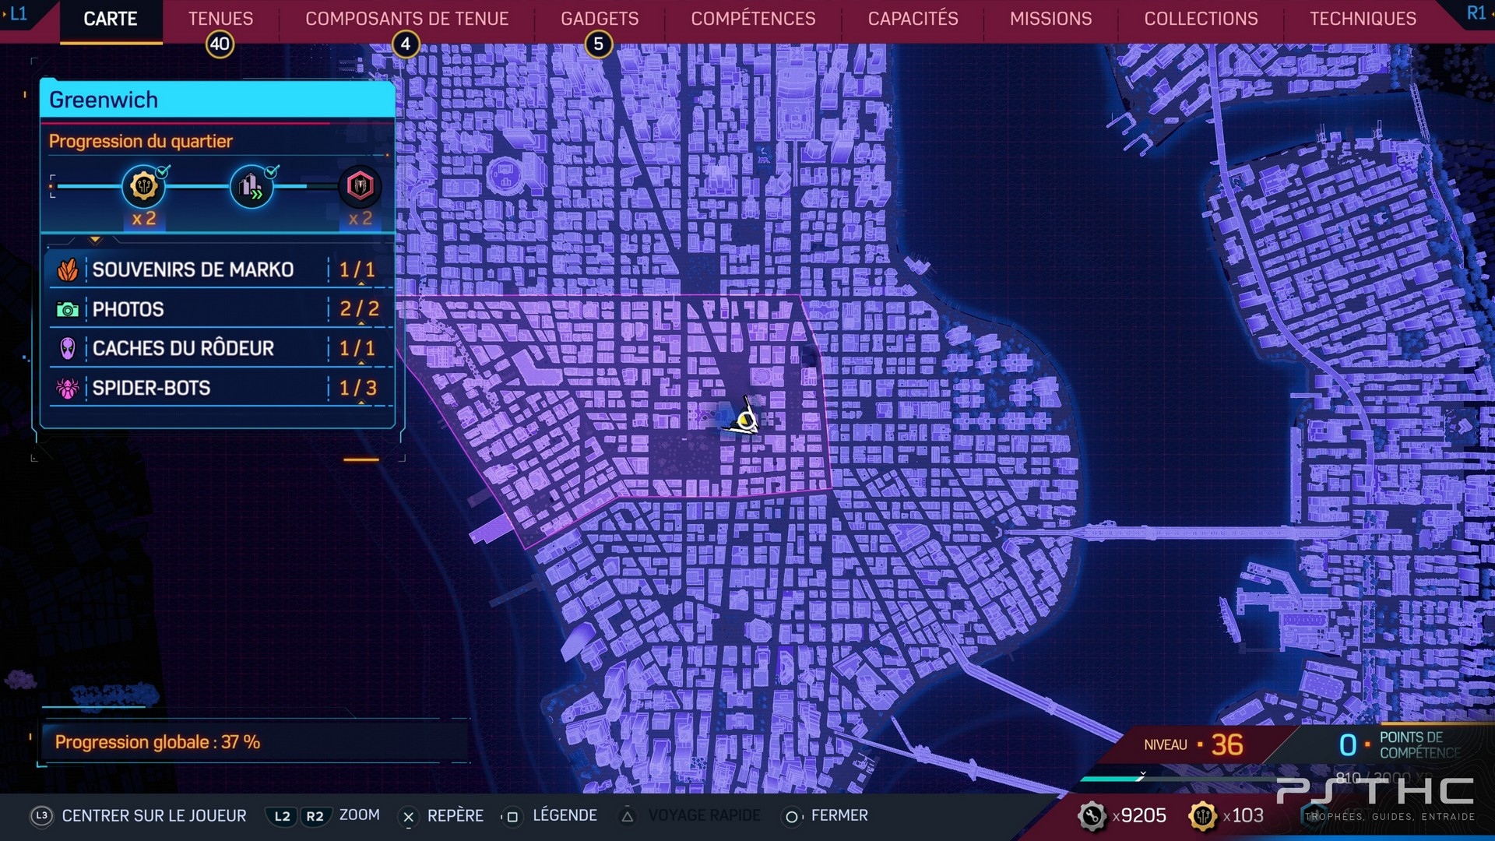Open the TENUES tab
Screen dimensions: 1495x841
(220, 19)
